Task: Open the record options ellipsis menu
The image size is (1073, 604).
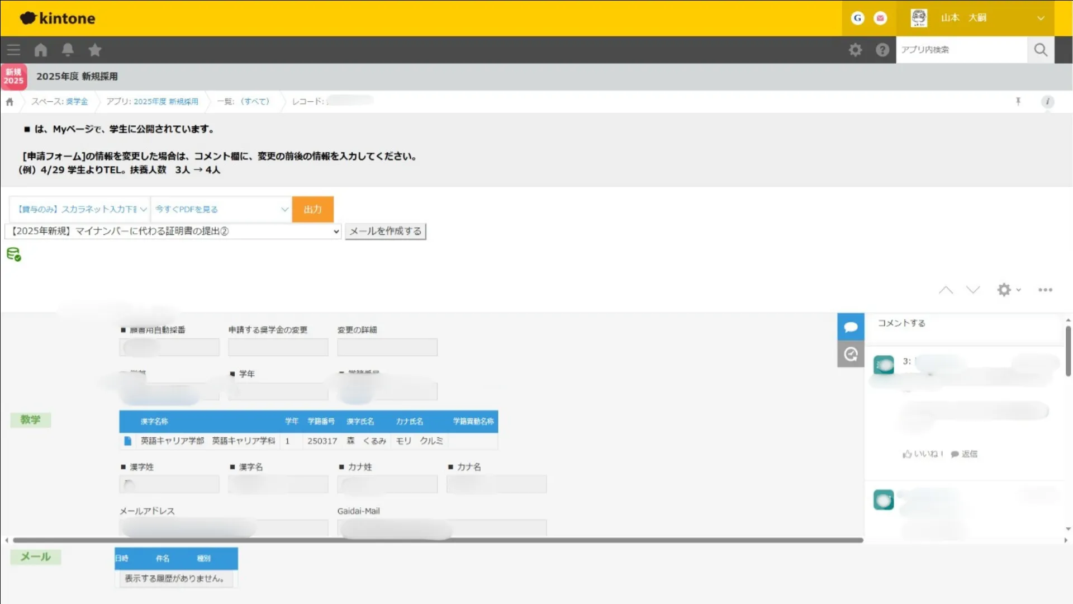Action: (1045, 290)
